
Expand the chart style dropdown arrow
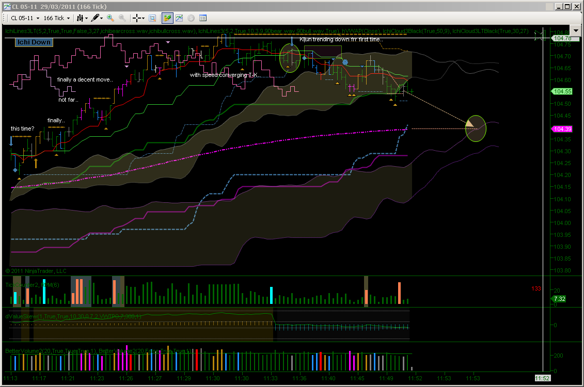click(x=86, y=18)
